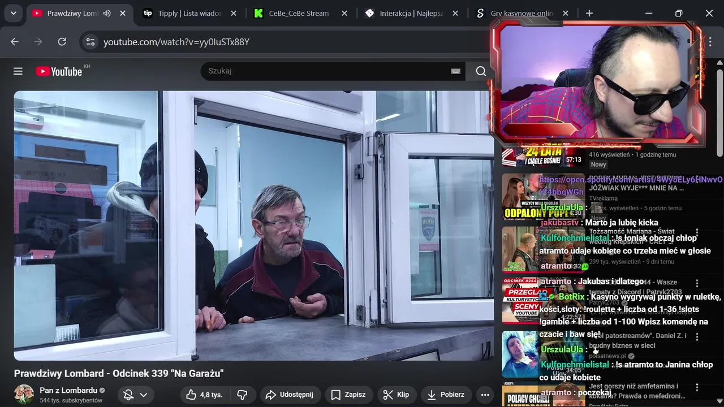Click the Pobierz download button
724x407 pixels.
point(446,395)
